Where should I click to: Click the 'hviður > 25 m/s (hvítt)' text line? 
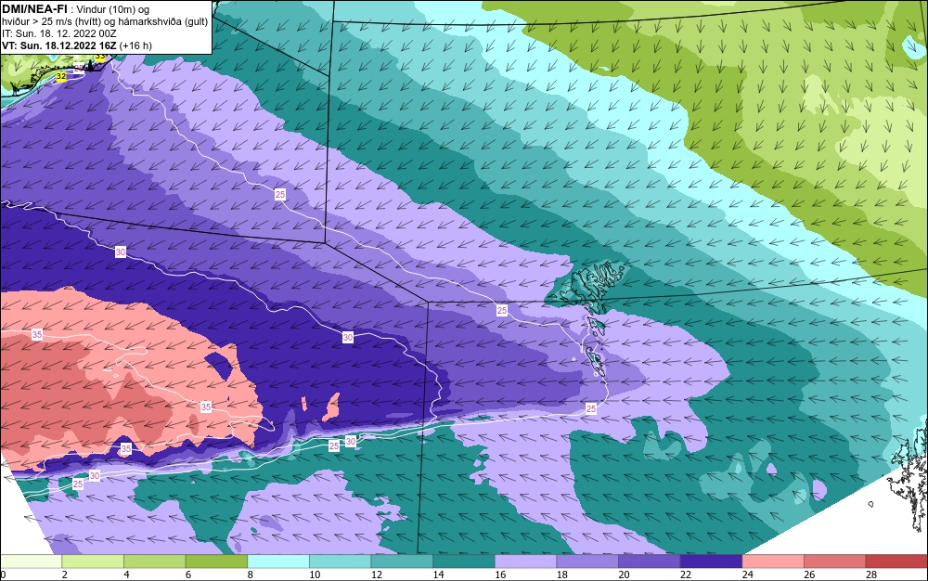(x=56, y=22)
